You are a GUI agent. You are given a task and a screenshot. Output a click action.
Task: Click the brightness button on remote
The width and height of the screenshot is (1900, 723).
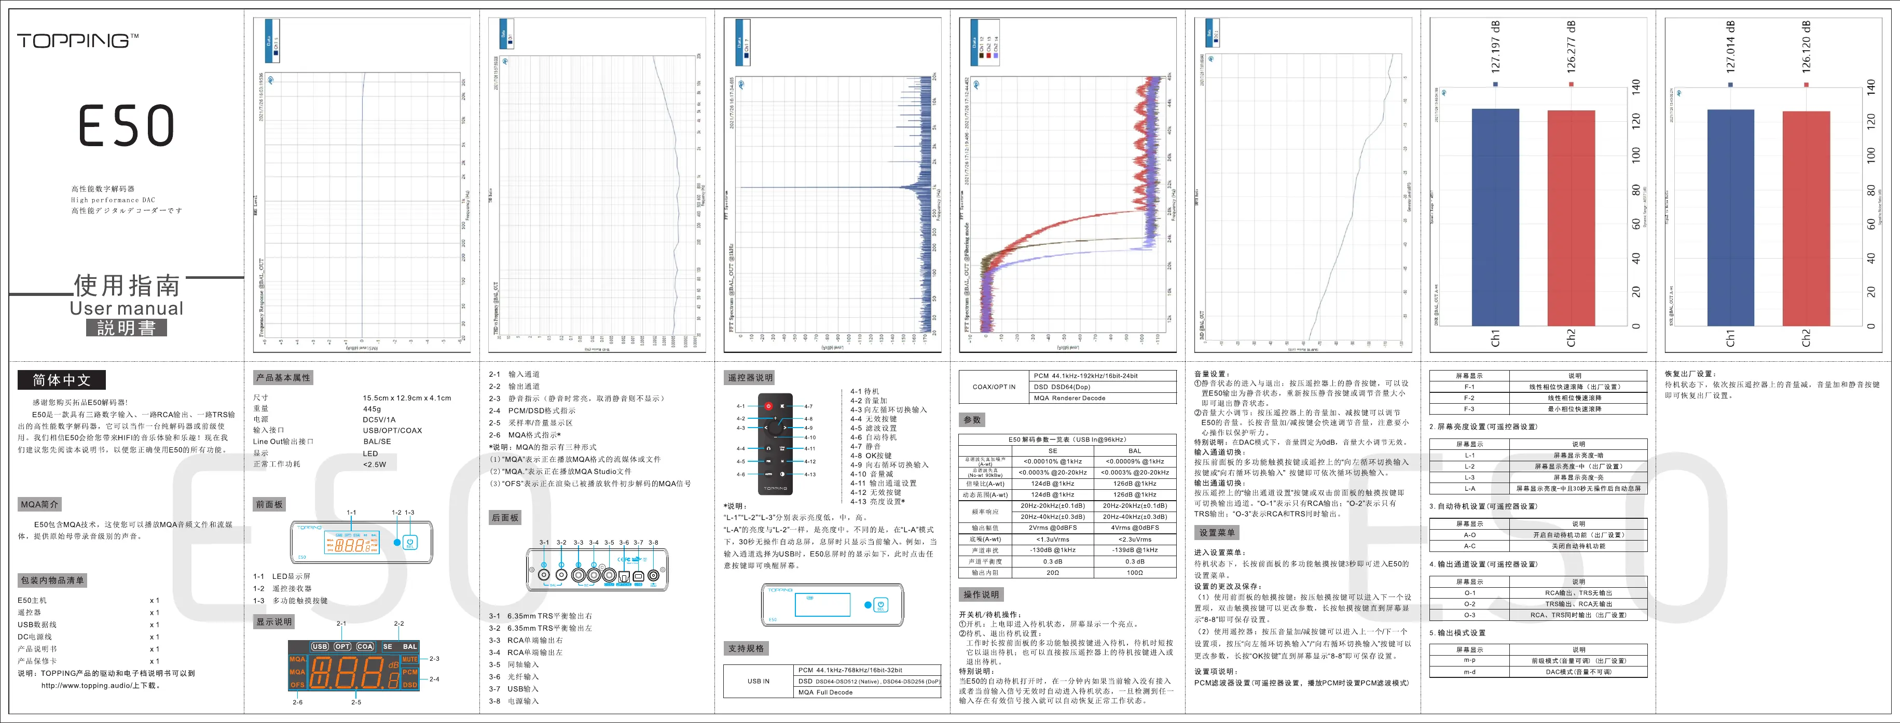782,475
